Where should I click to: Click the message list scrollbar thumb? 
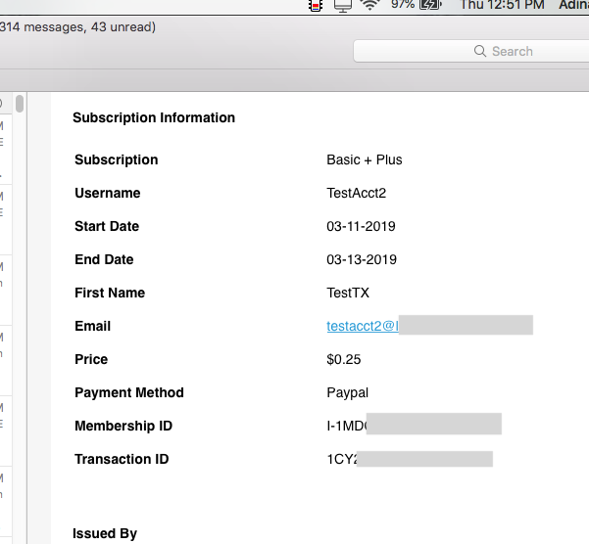point(20,104)
